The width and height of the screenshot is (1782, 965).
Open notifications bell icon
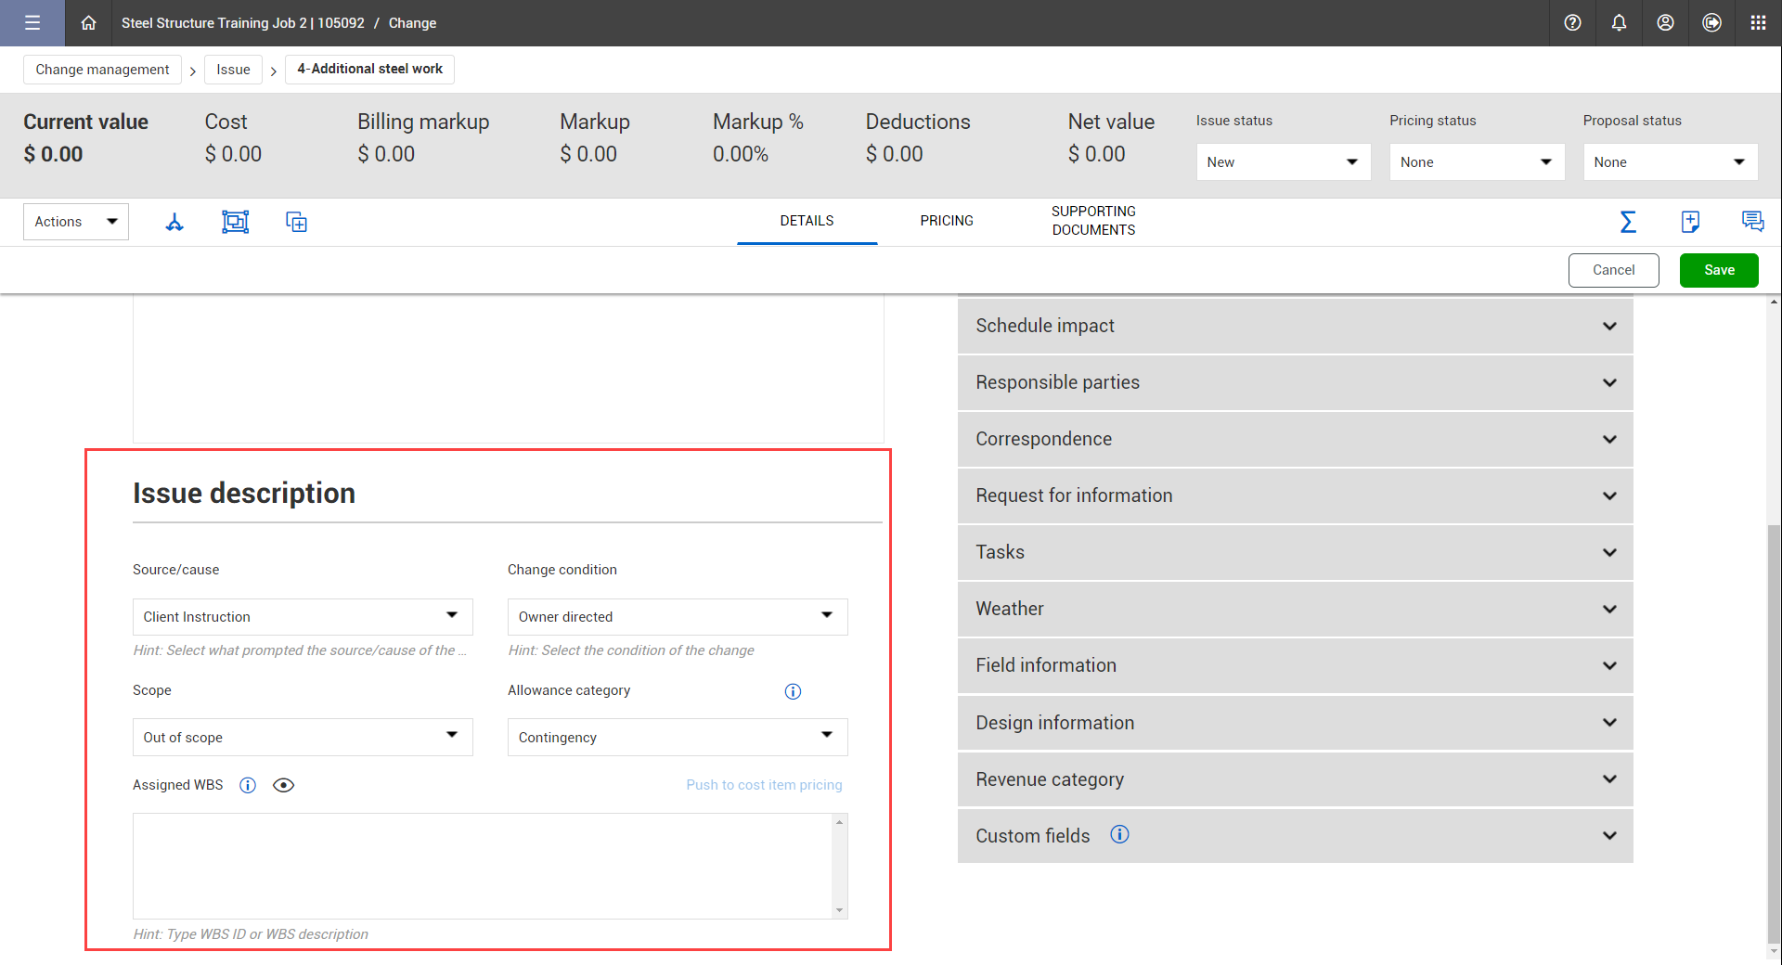click(x=1619, y=23)
